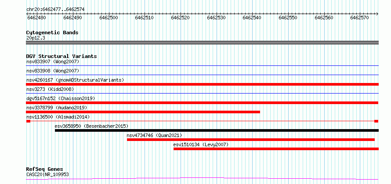Select nsv1136500 (Alsmadi2014) label
This screenshot has width=391, height=184.
(x=58, y=117)
